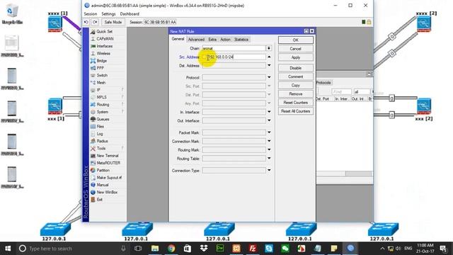Image resolution: width=453 pixels, height=255 pixels.
Task: Open Skype in taskbar
Action: 269,249
